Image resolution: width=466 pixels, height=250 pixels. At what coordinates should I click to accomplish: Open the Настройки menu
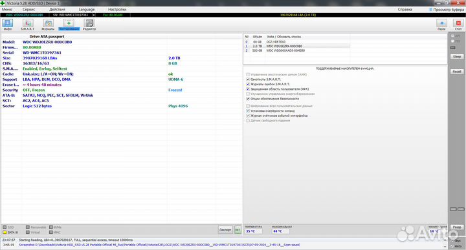[117, 10]
